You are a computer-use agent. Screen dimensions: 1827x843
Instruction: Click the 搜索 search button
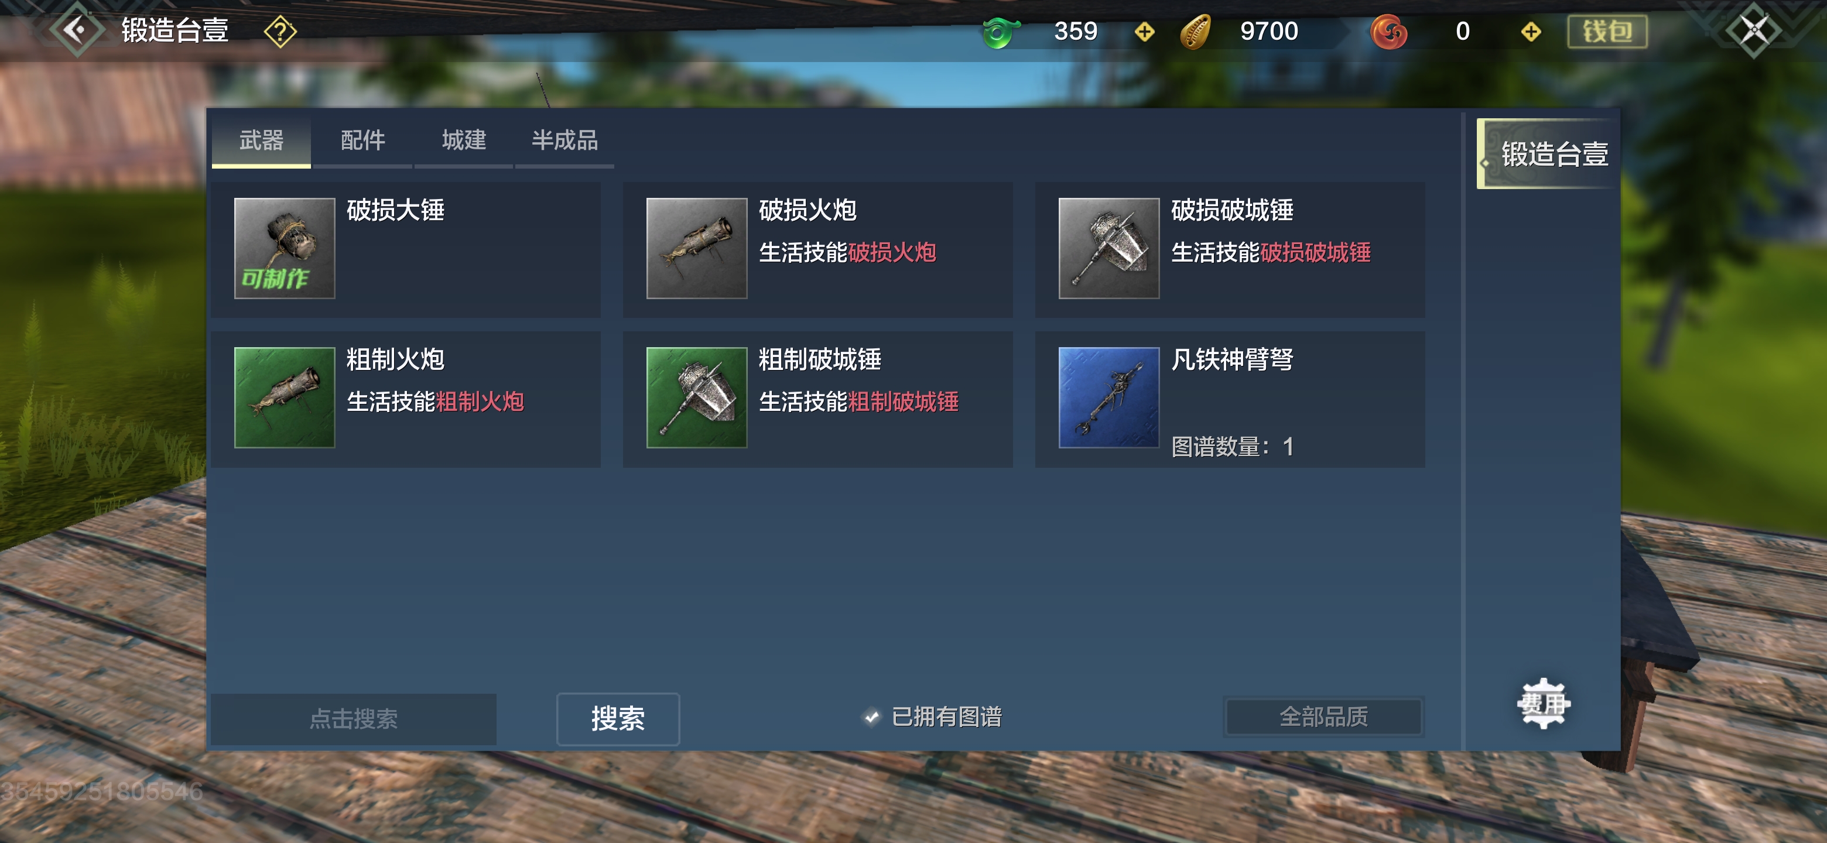tap(618, 719)
